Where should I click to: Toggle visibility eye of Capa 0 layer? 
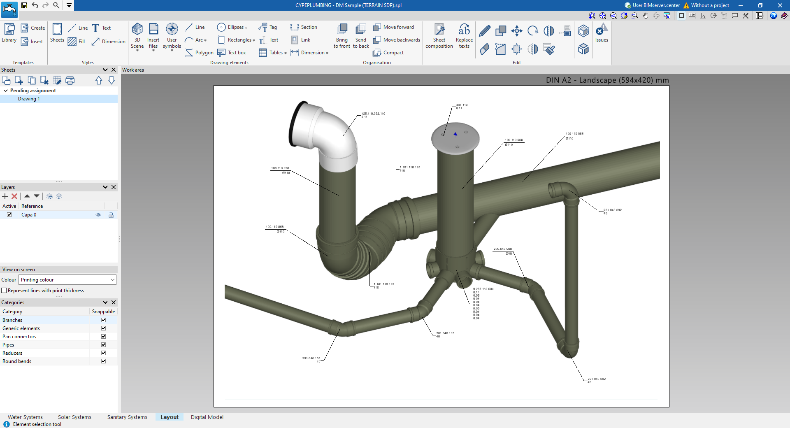[98, 215]
